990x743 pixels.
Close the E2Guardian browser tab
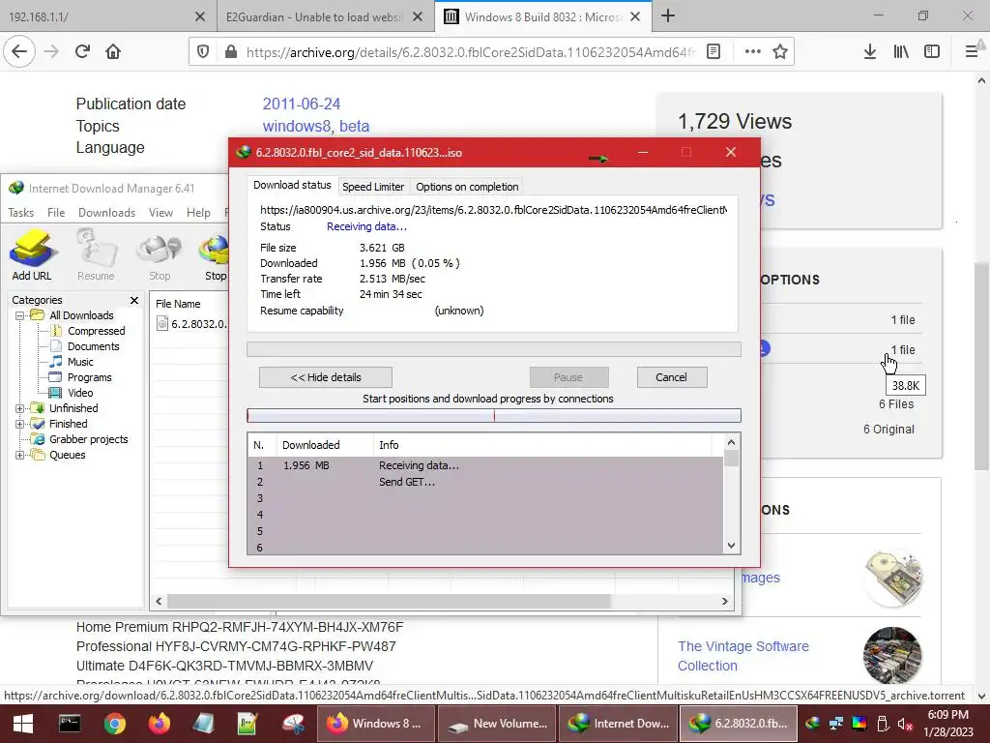418,16
